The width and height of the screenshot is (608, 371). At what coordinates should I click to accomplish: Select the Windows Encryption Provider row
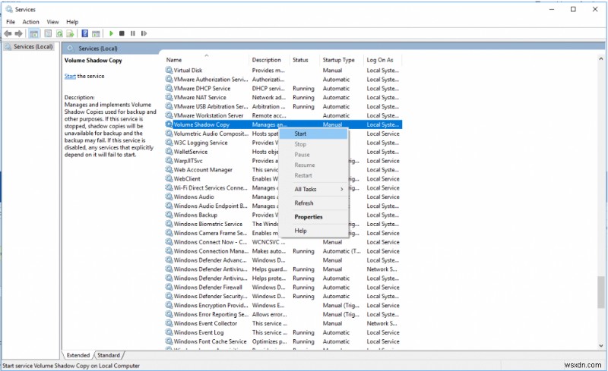coord(283,305)
